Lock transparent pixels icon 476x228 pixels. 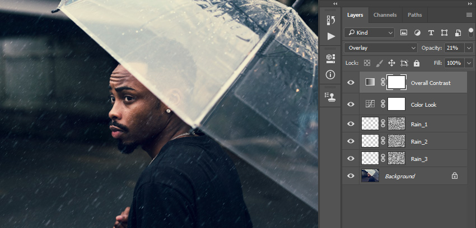[x=367, y=63]
